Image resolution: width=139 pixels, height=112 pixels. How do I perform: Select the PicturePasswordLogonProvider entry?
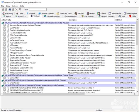tap(21, 50)
